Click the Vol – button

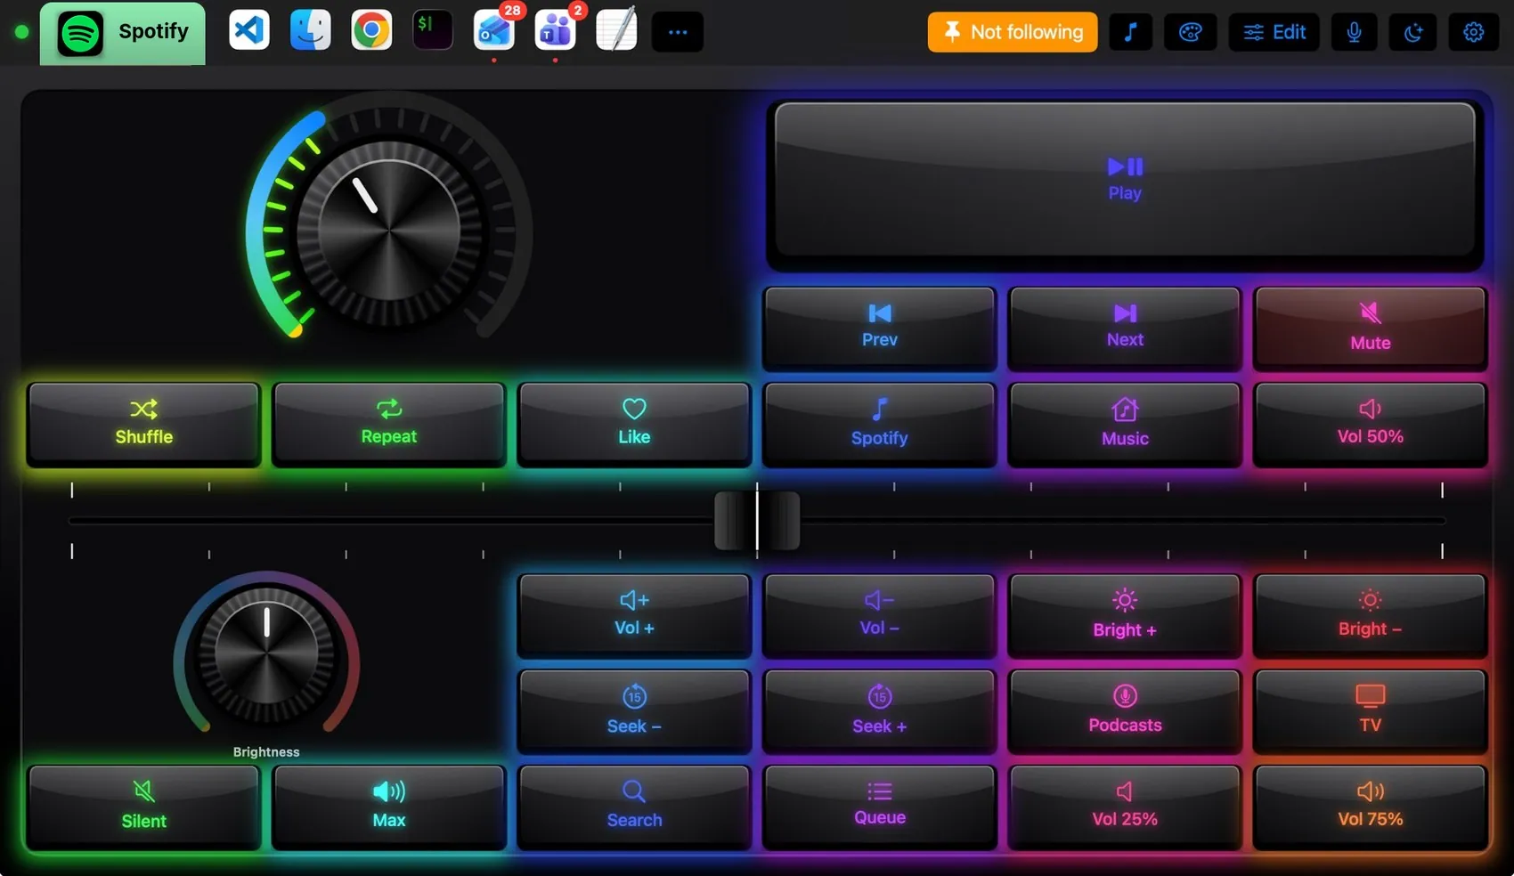click(x=879, y=615)
